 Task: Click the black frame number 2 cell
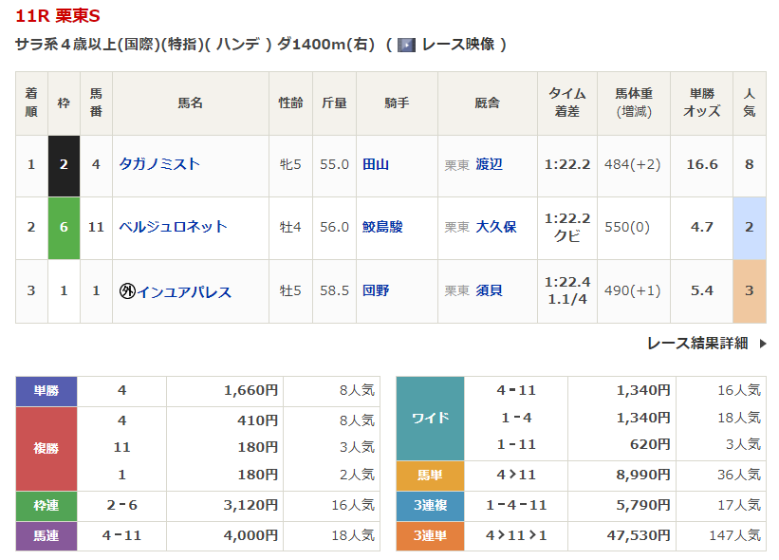[64, 165]
